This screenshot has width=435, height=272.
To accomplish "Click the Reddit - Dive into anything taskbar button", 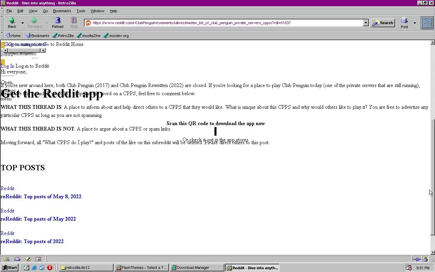I will click(x=253, y=268).
